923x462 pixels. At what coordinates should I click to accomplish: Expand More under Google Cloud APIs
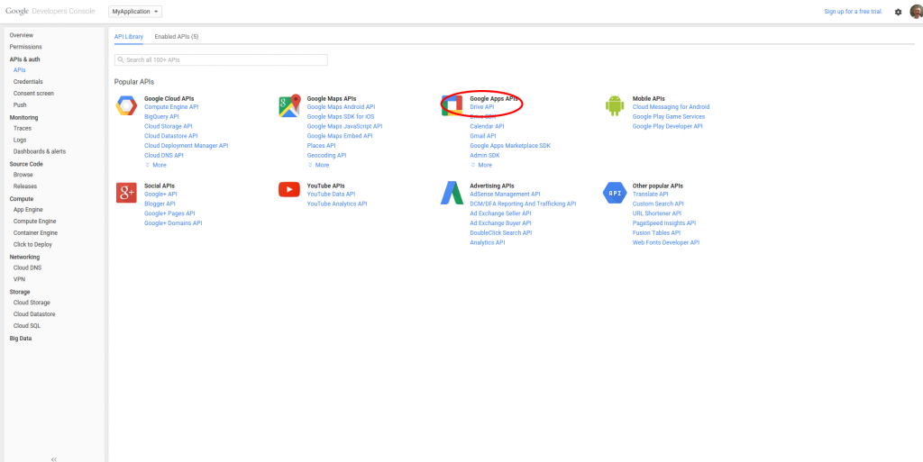click(159, 165)
